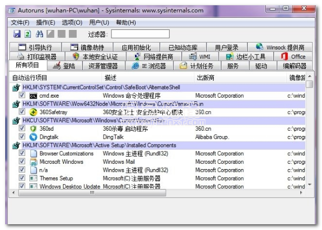Switch to the 服务 tab

[x=235, y=66]
